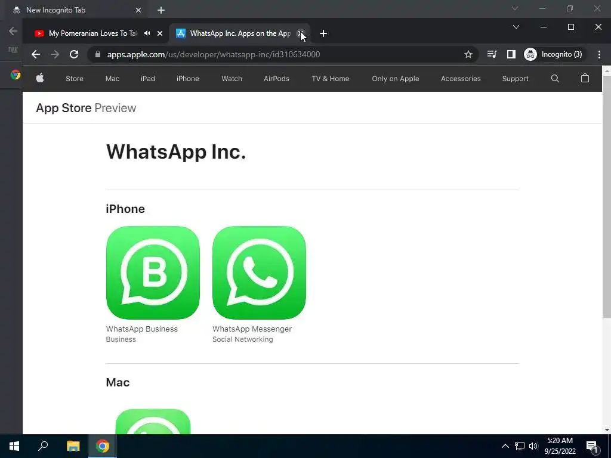Open Chrome's three-dot menu
The width and height of the screenshot is (611, 458).
(x=599, y=54)
